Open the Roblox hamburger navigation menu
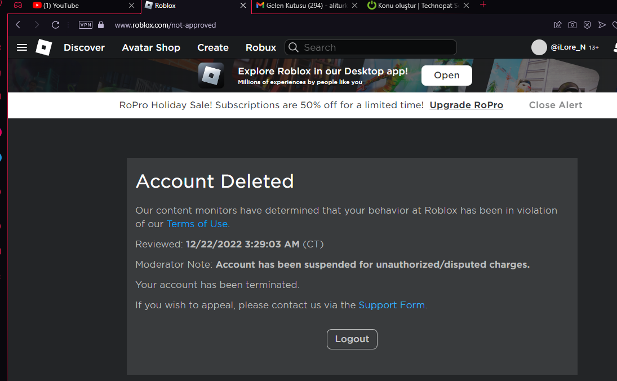Image resolution: width=617 pixels, height=381 pixels. click(x=22, y=47)
